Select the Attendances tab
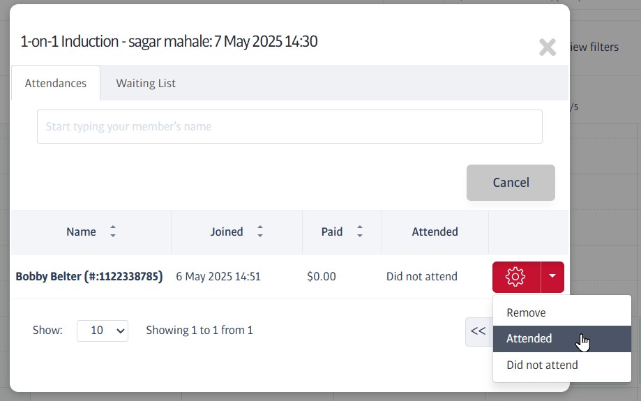This screenshot has width=641, height=401. pos(56,84)
